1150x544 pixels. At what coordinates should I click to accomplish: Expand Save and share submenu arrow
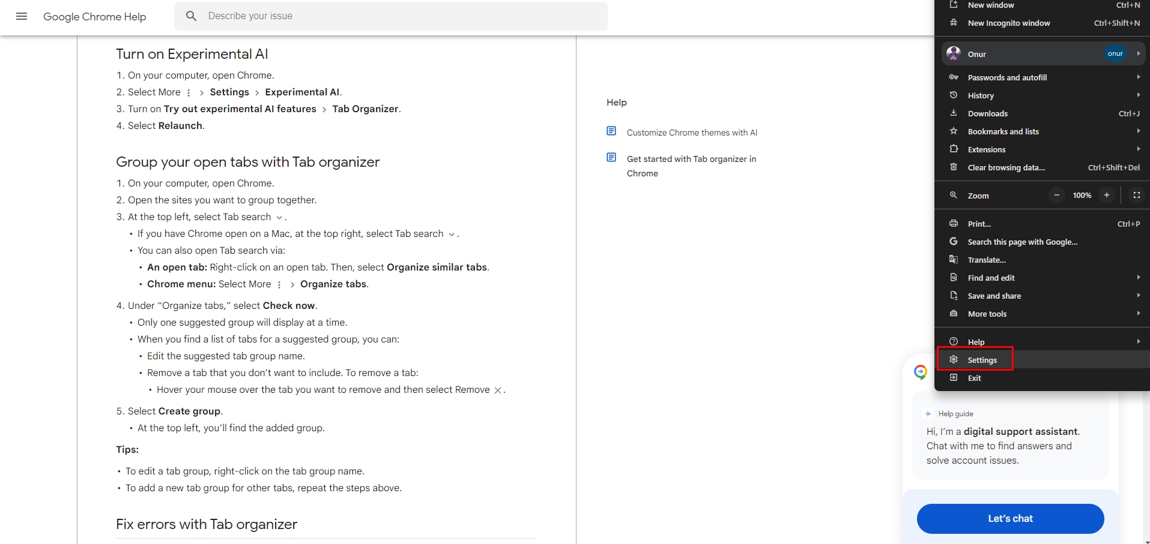tap(1139, 295)
